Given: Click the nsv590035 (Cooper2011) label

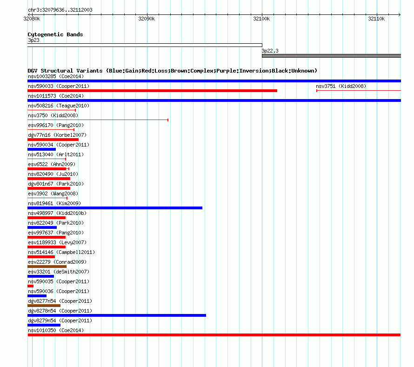Looking at the screenshot, I should (59, 281).
